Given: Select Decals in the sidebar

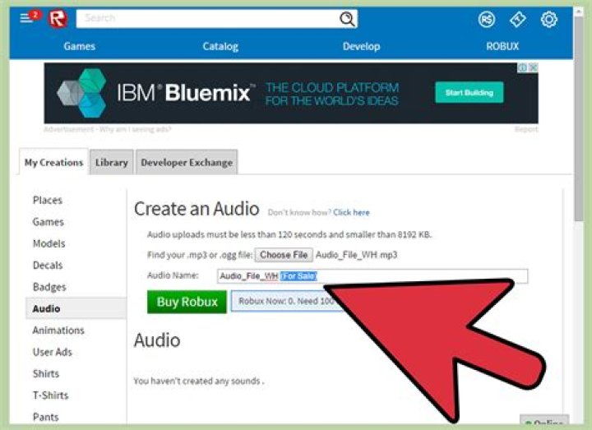Looking at the screenshot, I should [49, 266].
